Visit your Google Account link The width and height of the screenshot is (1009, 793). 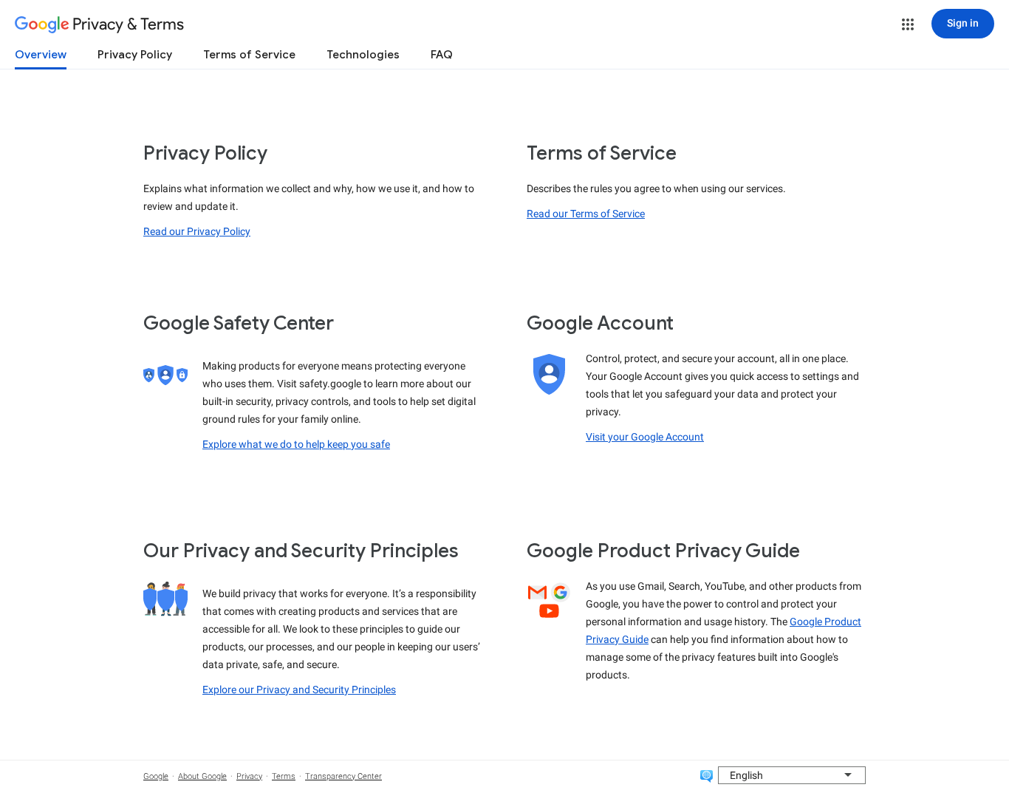point(645,437)
